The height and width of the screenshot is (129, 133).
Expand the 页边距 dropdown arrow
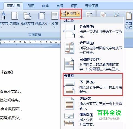(14, 28)
